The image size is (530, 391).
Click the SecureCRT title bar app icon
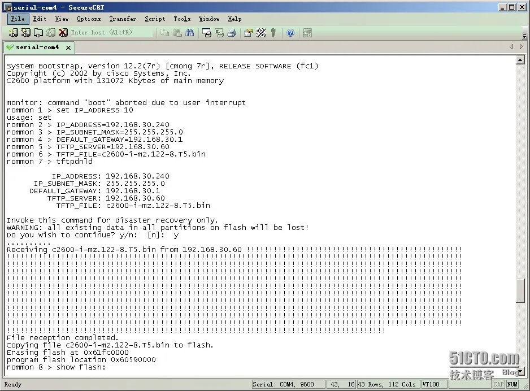tap(7, 7)
